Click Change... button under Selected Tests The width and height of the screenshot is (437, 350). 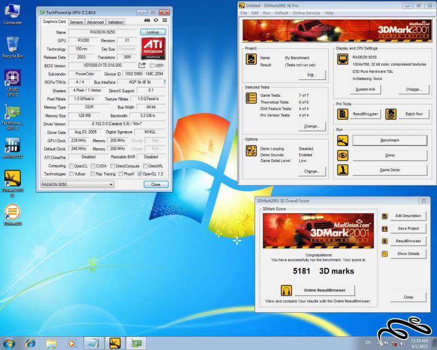pos(312,126)
